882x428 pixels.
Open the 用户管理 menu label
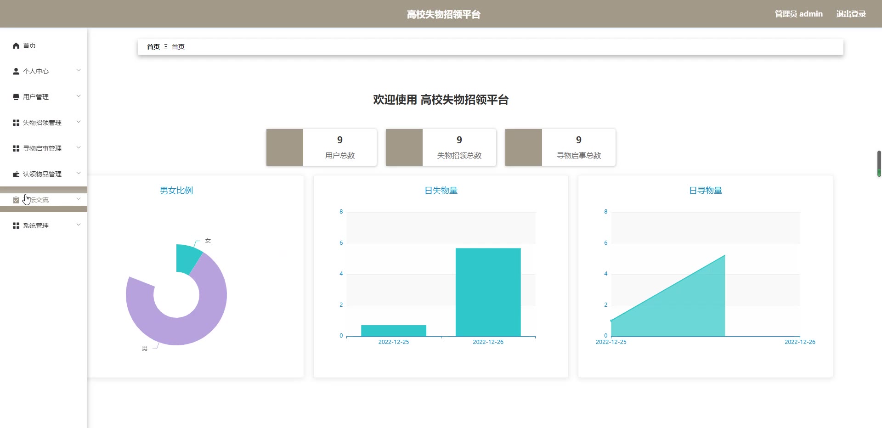point(36,97)
